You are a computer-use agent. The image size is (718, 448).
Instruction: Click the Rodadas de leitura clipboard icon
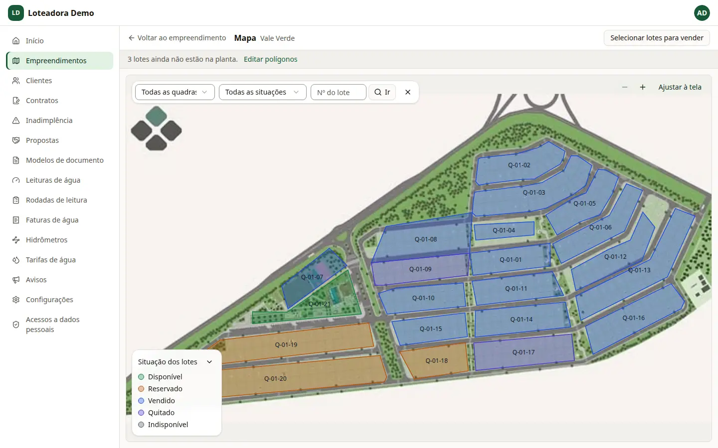pyautogui.click(x=16, y=200)
